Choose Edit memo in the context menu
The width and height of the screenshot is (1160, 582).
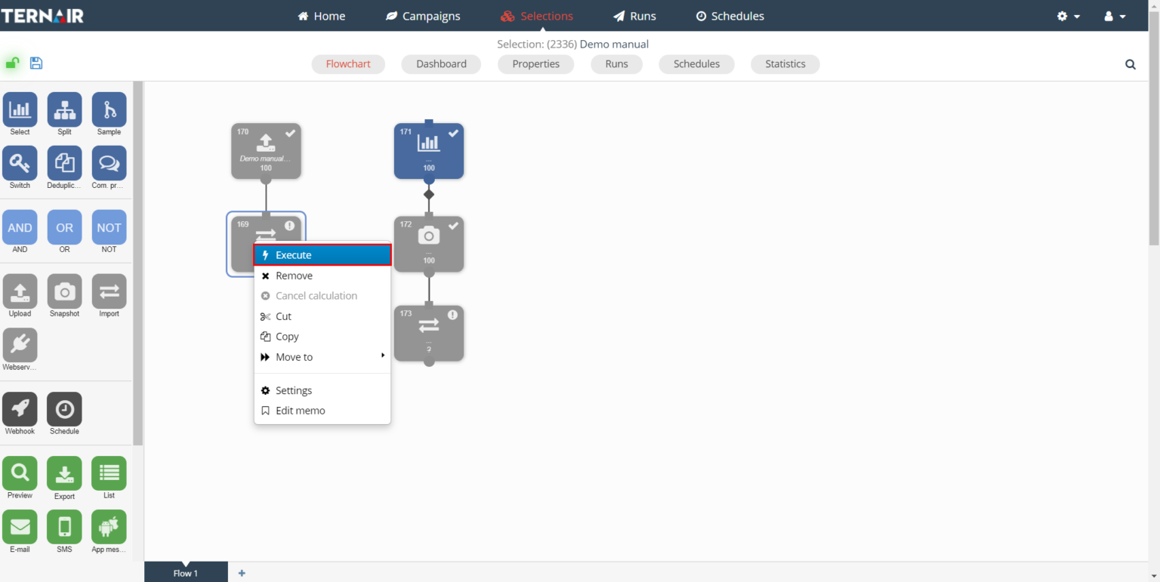(322, 411)
